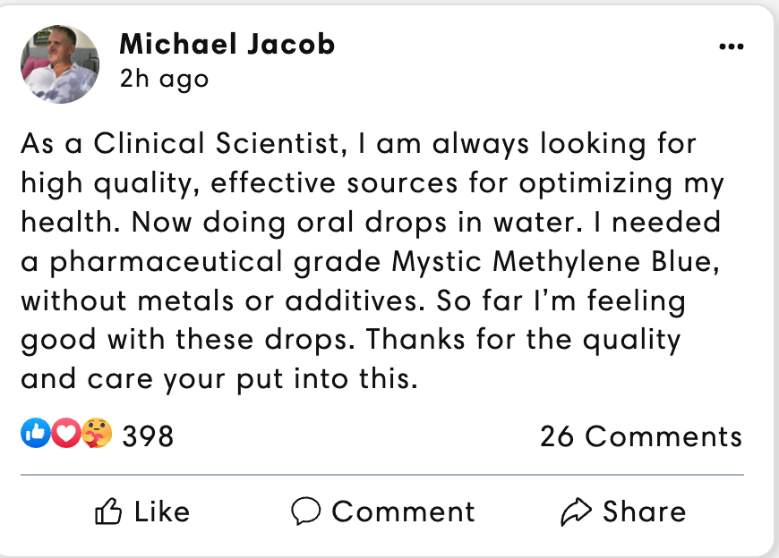
Task: Open Michael Jacob's profile picture
Action: point(60,64)
